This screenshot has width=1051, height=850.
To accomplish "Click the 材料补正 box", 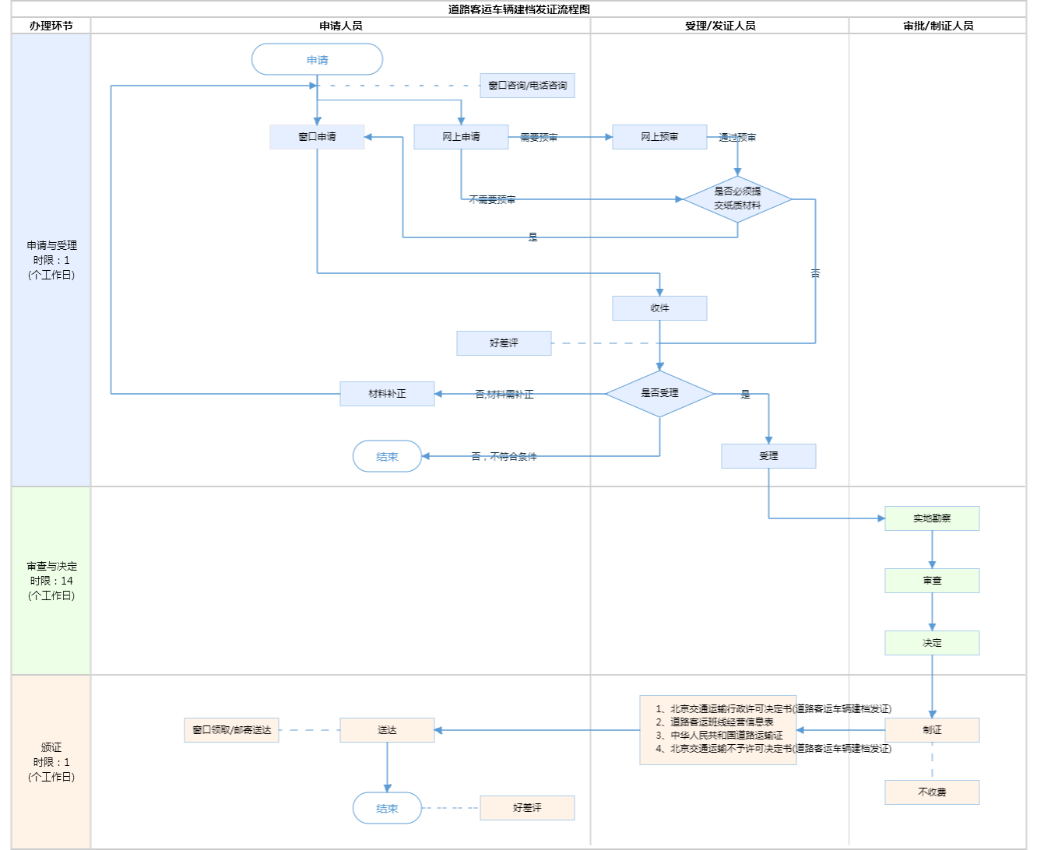I will click(387, 394).
